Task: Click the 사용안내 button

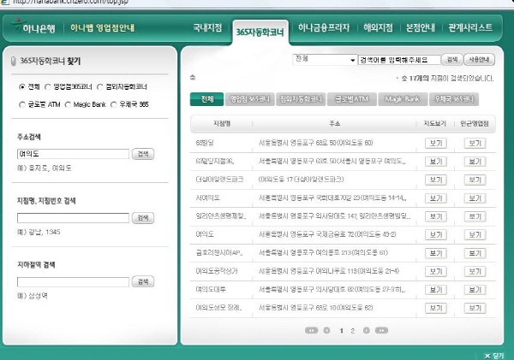Action: (x=479, y=60)
